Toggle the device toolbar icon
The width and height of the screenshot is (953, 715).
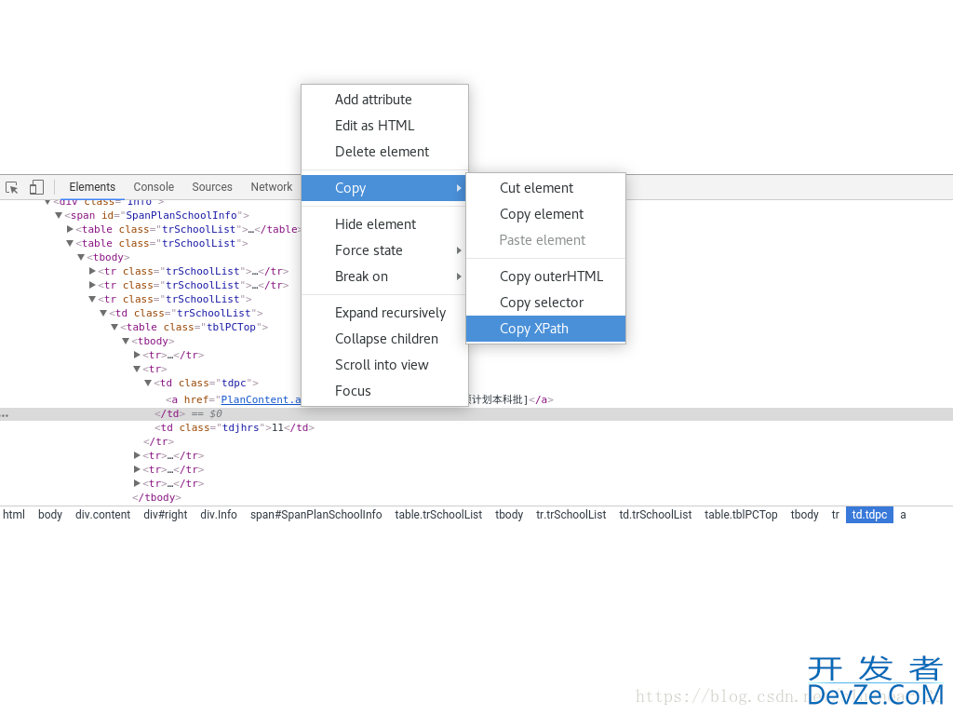click(x=36, y=187)
